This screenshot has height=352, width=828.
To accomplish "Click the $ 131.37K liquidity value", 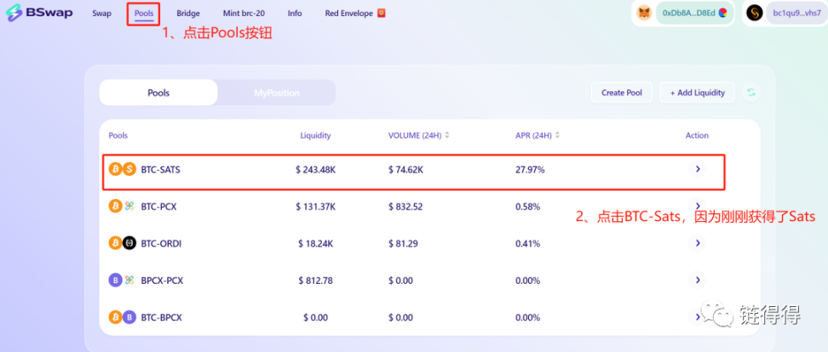I will 315,207.
